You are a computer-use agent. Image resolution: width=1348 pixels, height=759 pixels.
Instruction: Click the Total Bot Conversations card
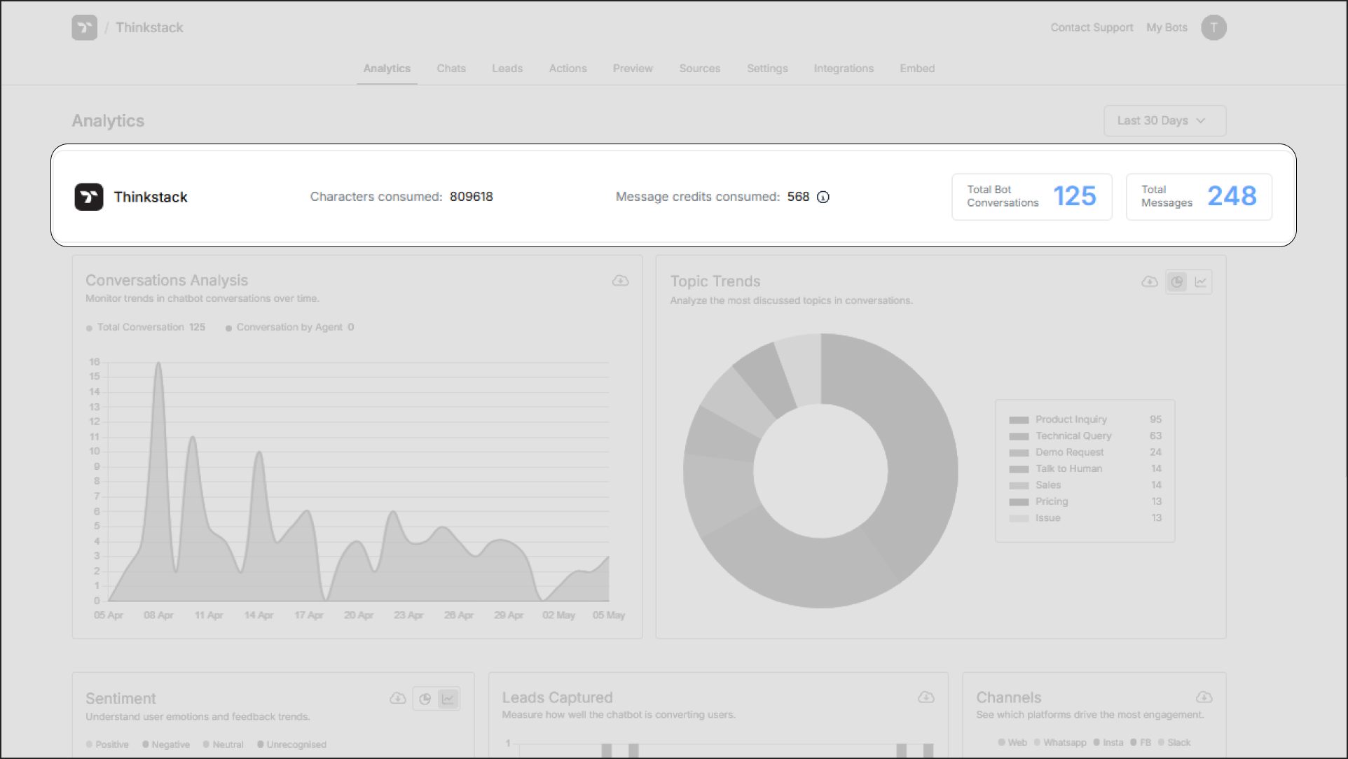pos(1031,197)
